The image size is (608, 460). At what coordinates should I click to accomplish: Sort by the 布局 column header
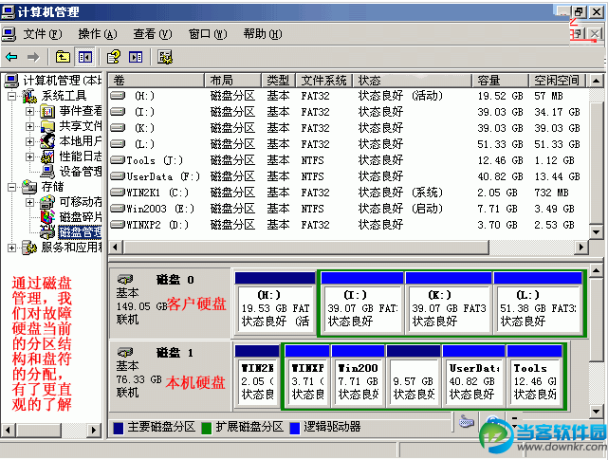click(233, 81)
